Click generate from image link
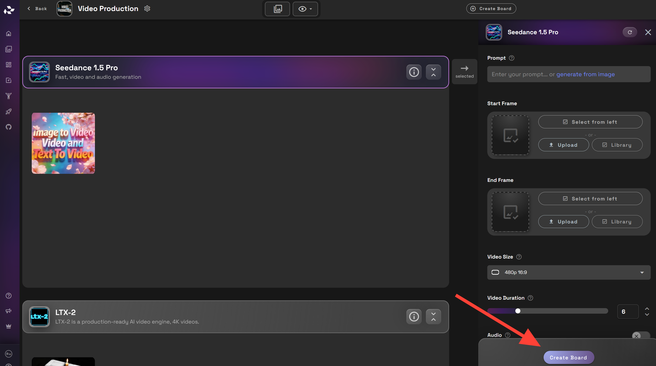The width and height of the screenshot is (656, 366). (585, 74)
